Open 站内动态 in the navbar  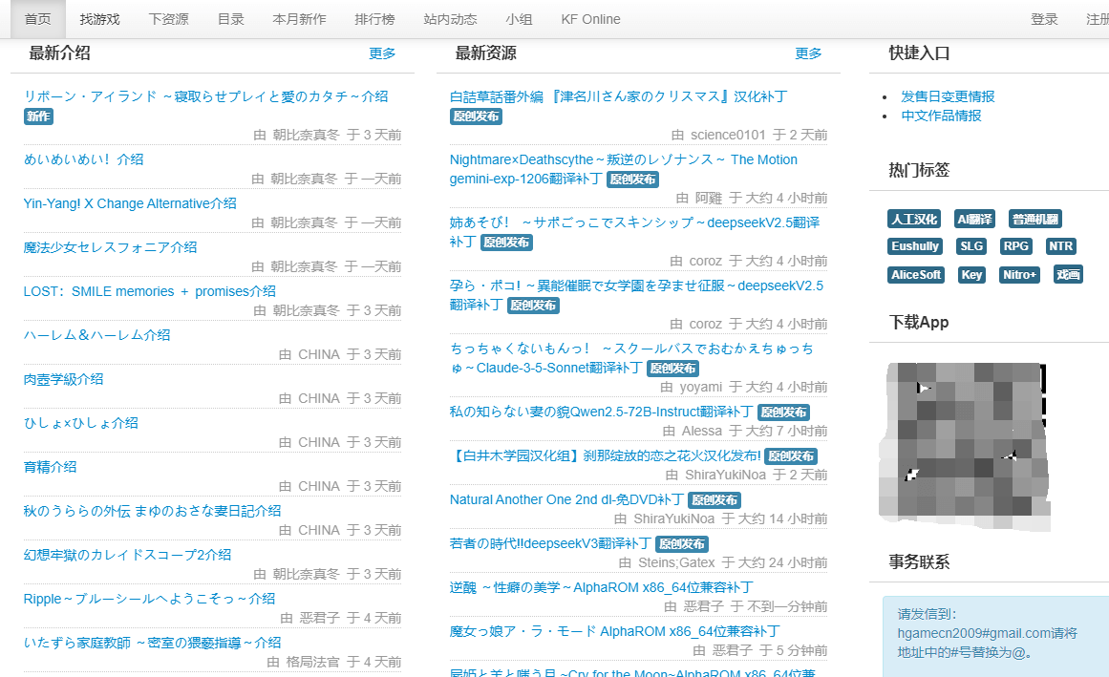450,19
